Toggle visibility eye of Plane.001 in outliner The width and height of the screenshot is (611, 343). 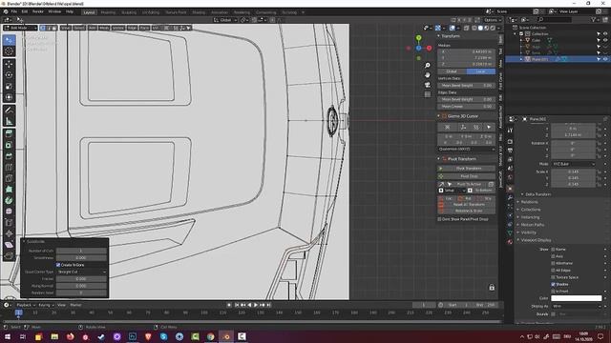605,59
